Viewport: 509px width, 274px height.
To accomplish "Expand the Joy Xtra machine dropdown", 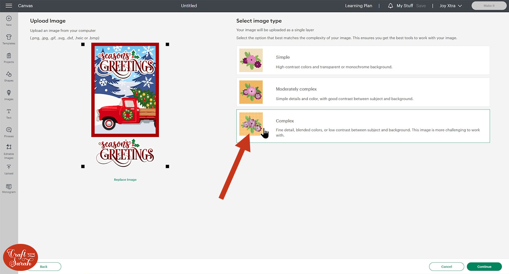I will (451, 6).
